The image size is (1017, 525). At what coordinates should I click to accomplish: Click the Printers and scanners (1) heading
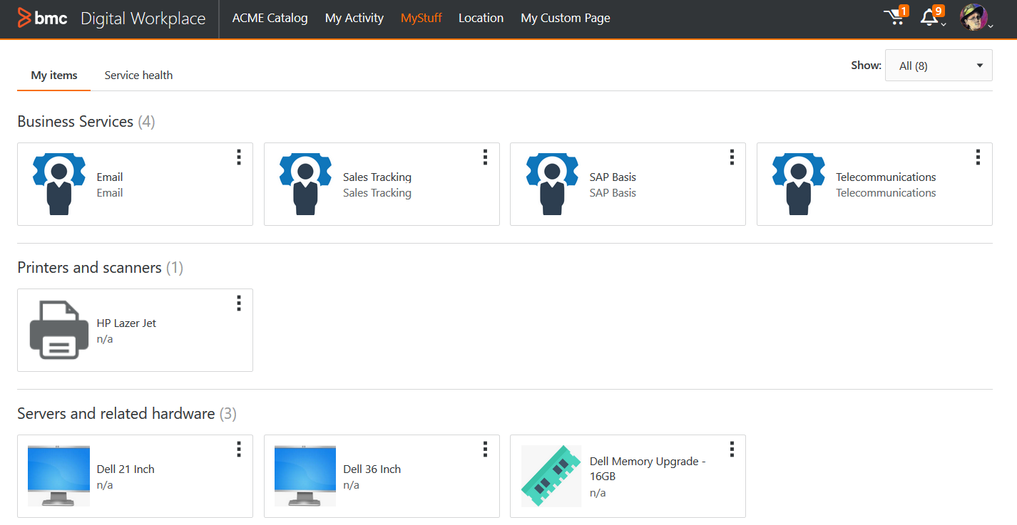[101, 268]
